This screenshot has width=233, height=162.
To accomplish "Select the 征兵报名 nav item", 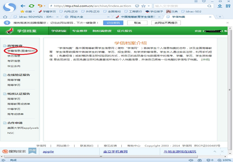I will click(124, 31).
